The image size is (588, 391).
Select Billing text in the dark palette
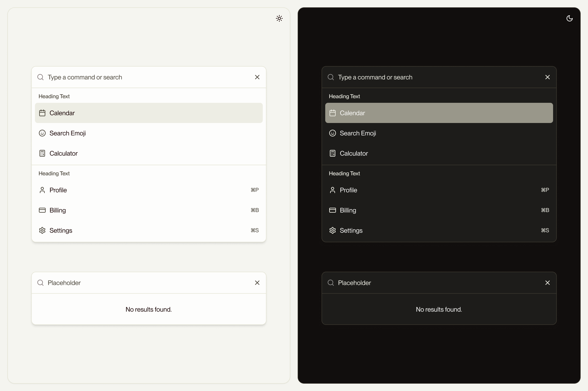click(348, 210)
